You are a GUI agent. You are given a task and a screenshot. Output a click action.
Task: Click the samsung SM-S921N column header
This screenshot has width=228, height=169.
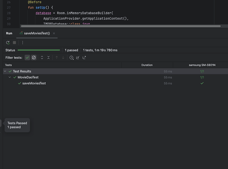202,65
